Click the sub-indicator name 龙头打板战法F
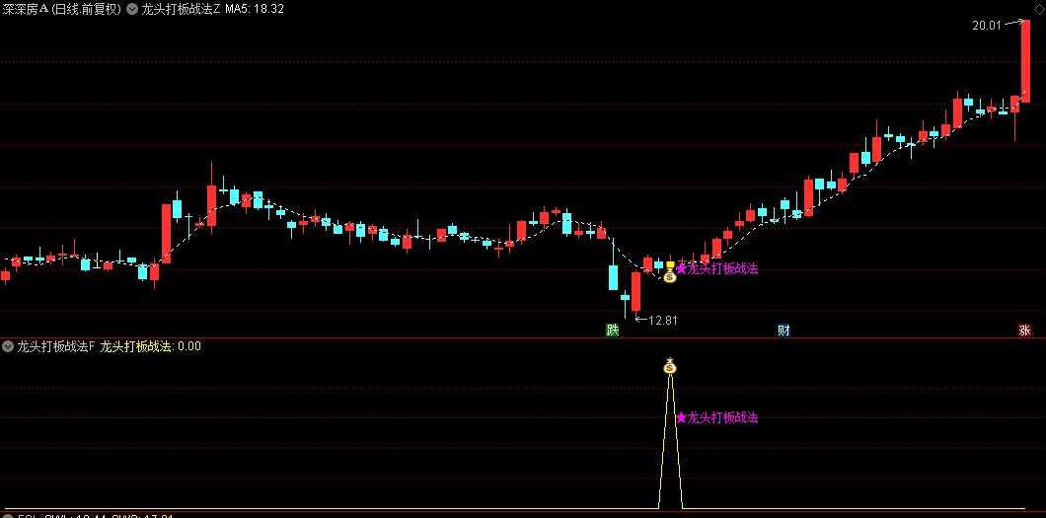 tap(56, 346)
